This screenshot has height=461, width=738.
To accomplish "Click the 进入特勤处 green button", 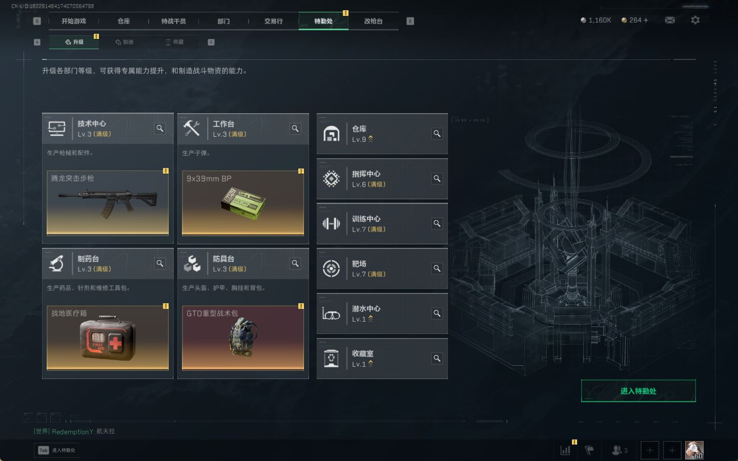I will coord(638,391).
